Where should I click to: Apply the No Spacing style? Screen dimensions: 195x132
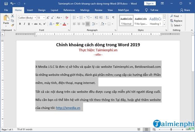pos(141,21)
